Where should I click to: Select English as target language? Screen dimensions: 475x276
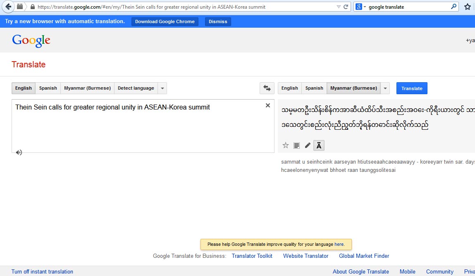point(290,88)
